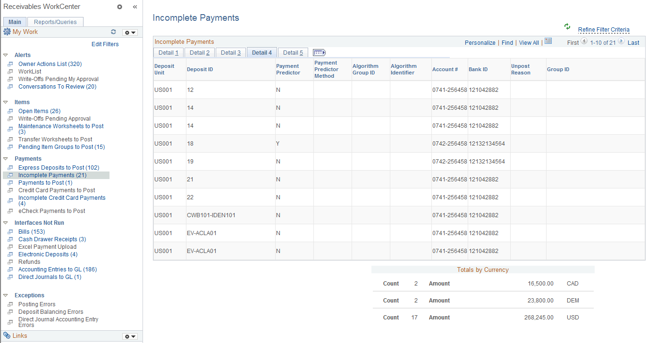
Task: Open the Detail 2 tab
Action: point(199,52)
